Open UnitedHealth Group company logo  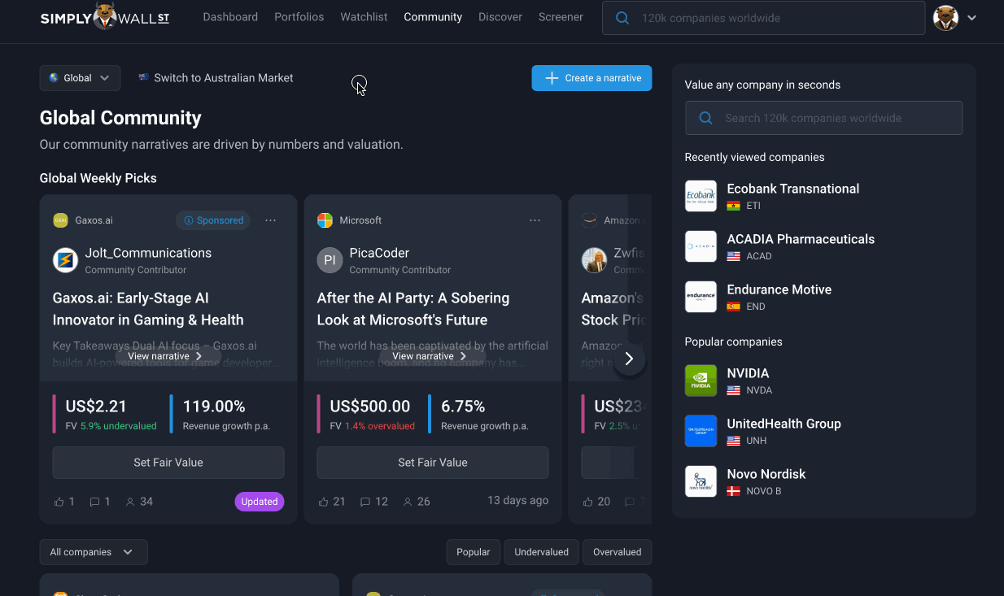click(701, 431)
